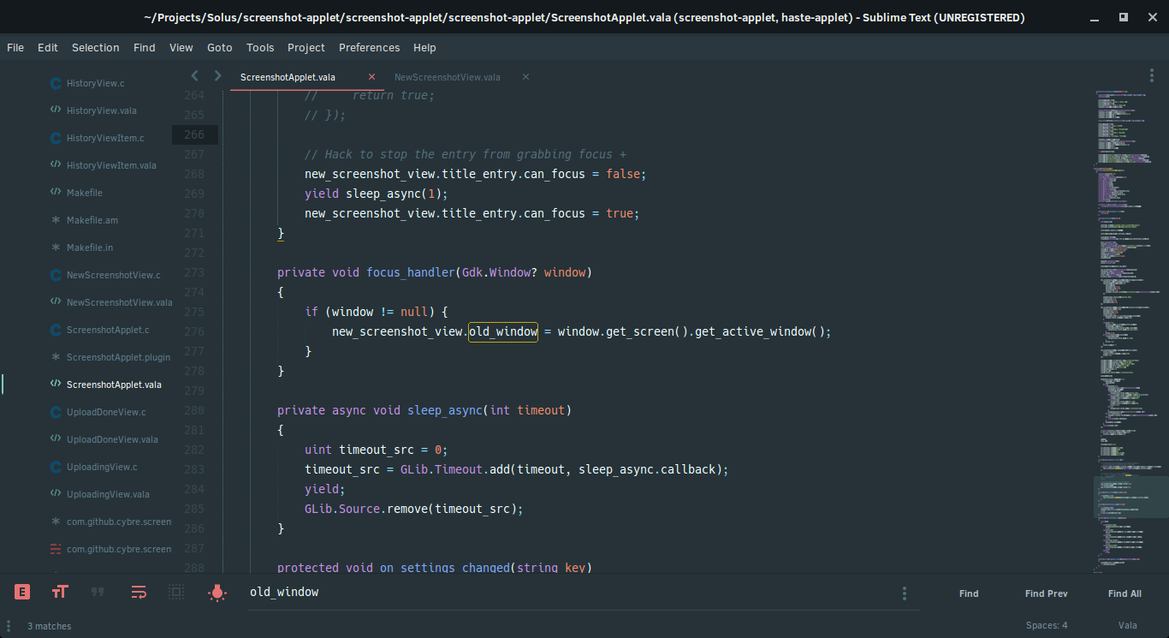The height and width of the screenshot is (638, 1169).
Task: Click the asterisk icon beside ScreenshotApplet.plugin
Action: pyautogui.click(x=56, y=357)
